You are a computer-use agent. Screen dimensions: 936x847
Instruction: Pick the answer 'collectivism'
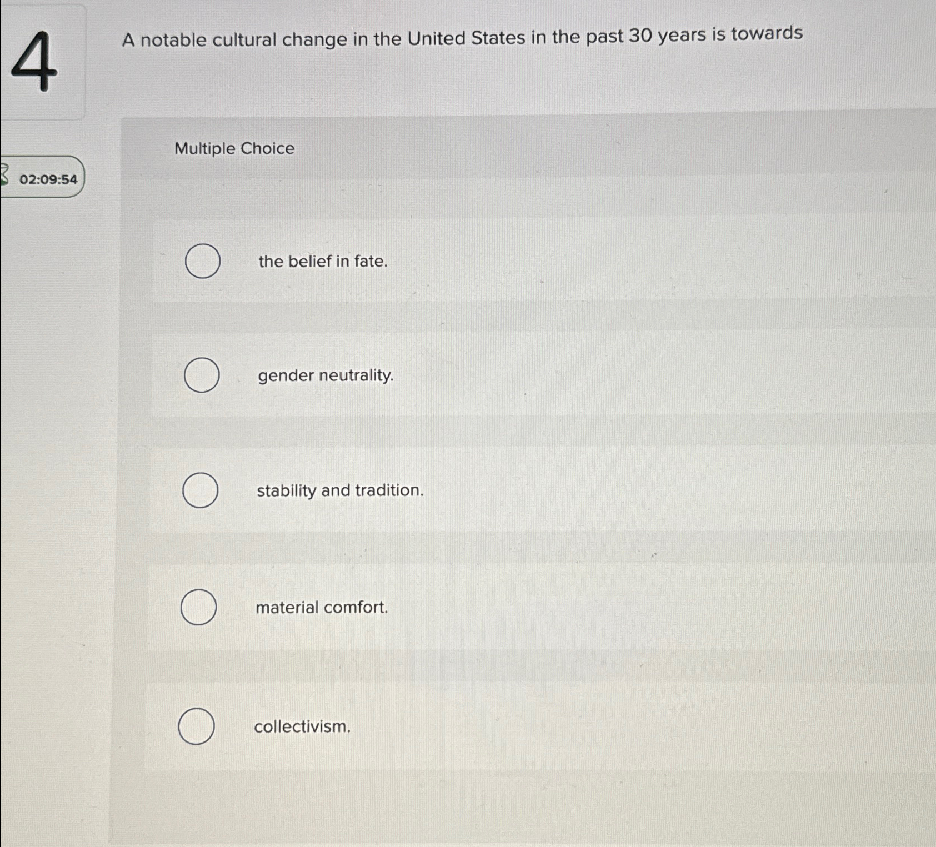[302, 726]
